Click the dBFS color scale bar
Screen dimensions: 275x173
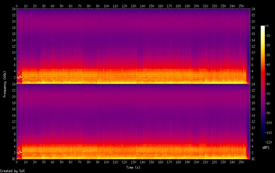262,84
